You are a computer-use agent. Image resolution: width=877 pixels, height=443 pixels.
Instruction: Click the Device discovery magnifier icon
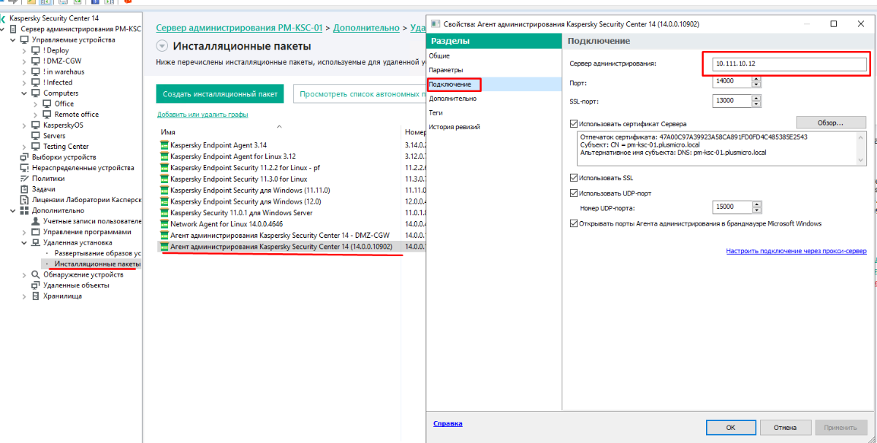(x=36, y=274)
